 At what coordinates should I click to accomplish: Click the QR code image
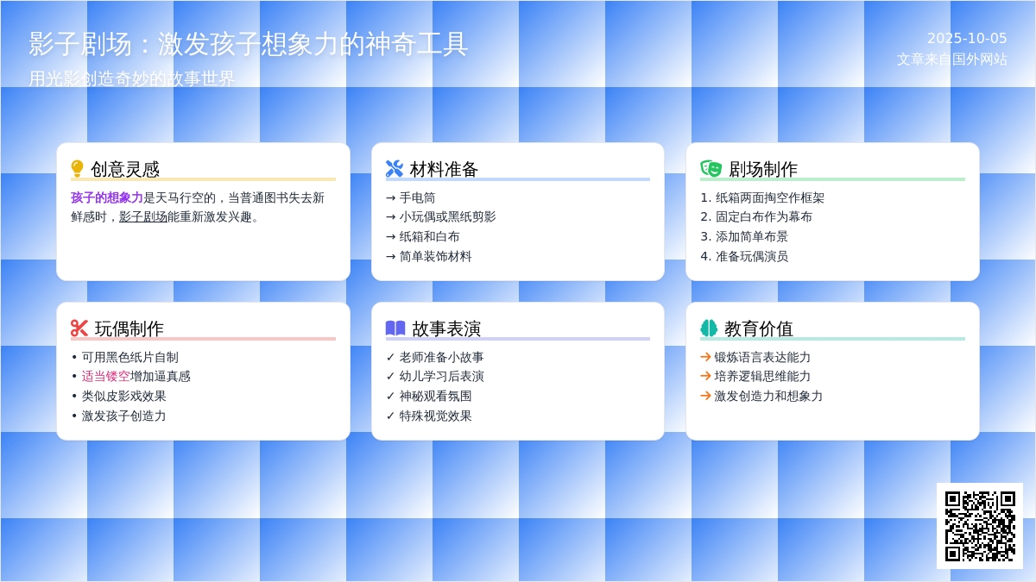(x=980, y=526)
